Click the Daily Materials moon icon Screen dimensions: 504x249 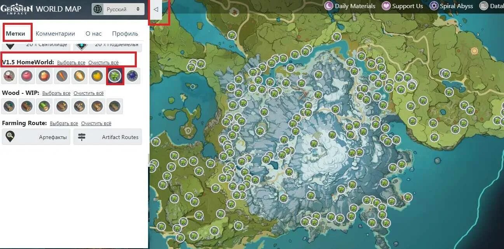click(329, 6)
